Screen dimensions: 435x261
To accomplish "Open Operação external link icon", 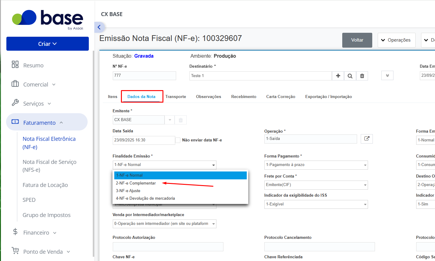I will click(367, 139).
